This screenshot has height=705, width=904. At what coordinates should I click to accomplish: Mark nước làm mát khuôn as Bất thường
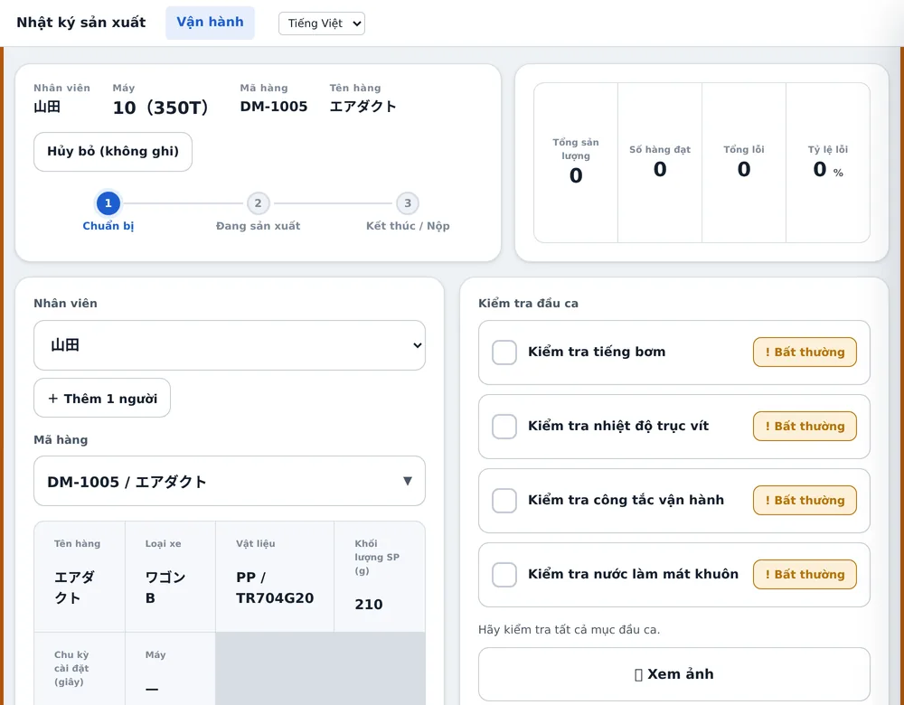(x=805, y=575)
